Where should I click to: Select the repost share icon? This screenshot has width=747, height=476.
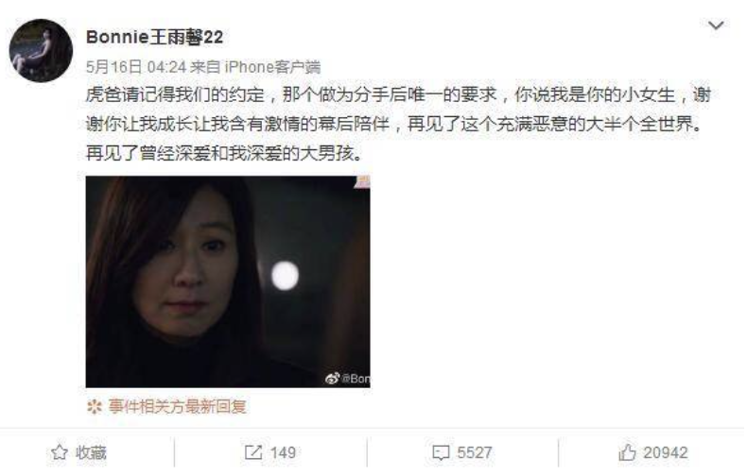253,452
